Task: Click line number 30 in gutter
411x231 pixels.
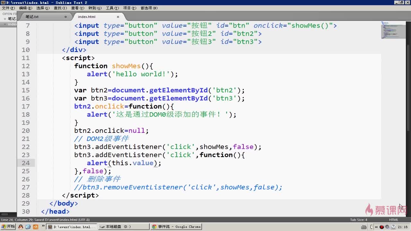Action: point(26,211)
